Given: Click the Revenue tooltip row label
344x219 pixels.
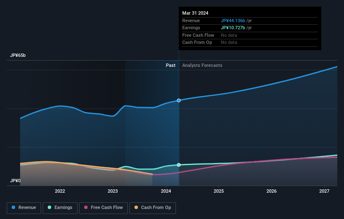Looking at the screenshot, I should [191, 20].
